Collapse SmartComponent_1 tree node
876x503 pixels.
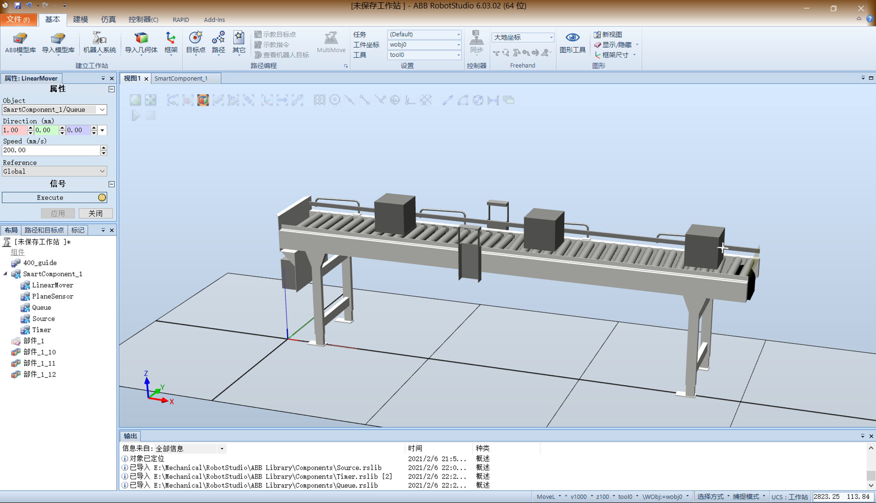point(5,274)
